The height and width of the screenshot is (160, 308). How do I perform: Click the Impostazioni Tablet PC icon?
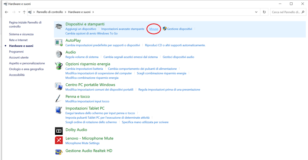[59, 110]
